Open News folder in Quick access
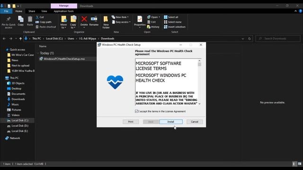Image resolution: width=303 pixels, height=170 pixels. 15,60
